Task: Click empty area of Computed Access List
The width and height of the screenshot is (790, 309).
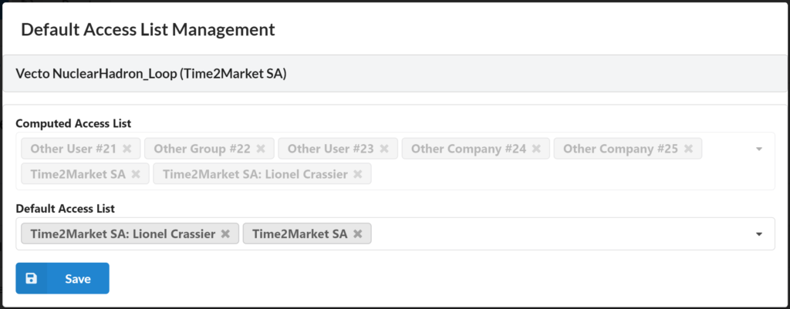Action: point(554,174)
